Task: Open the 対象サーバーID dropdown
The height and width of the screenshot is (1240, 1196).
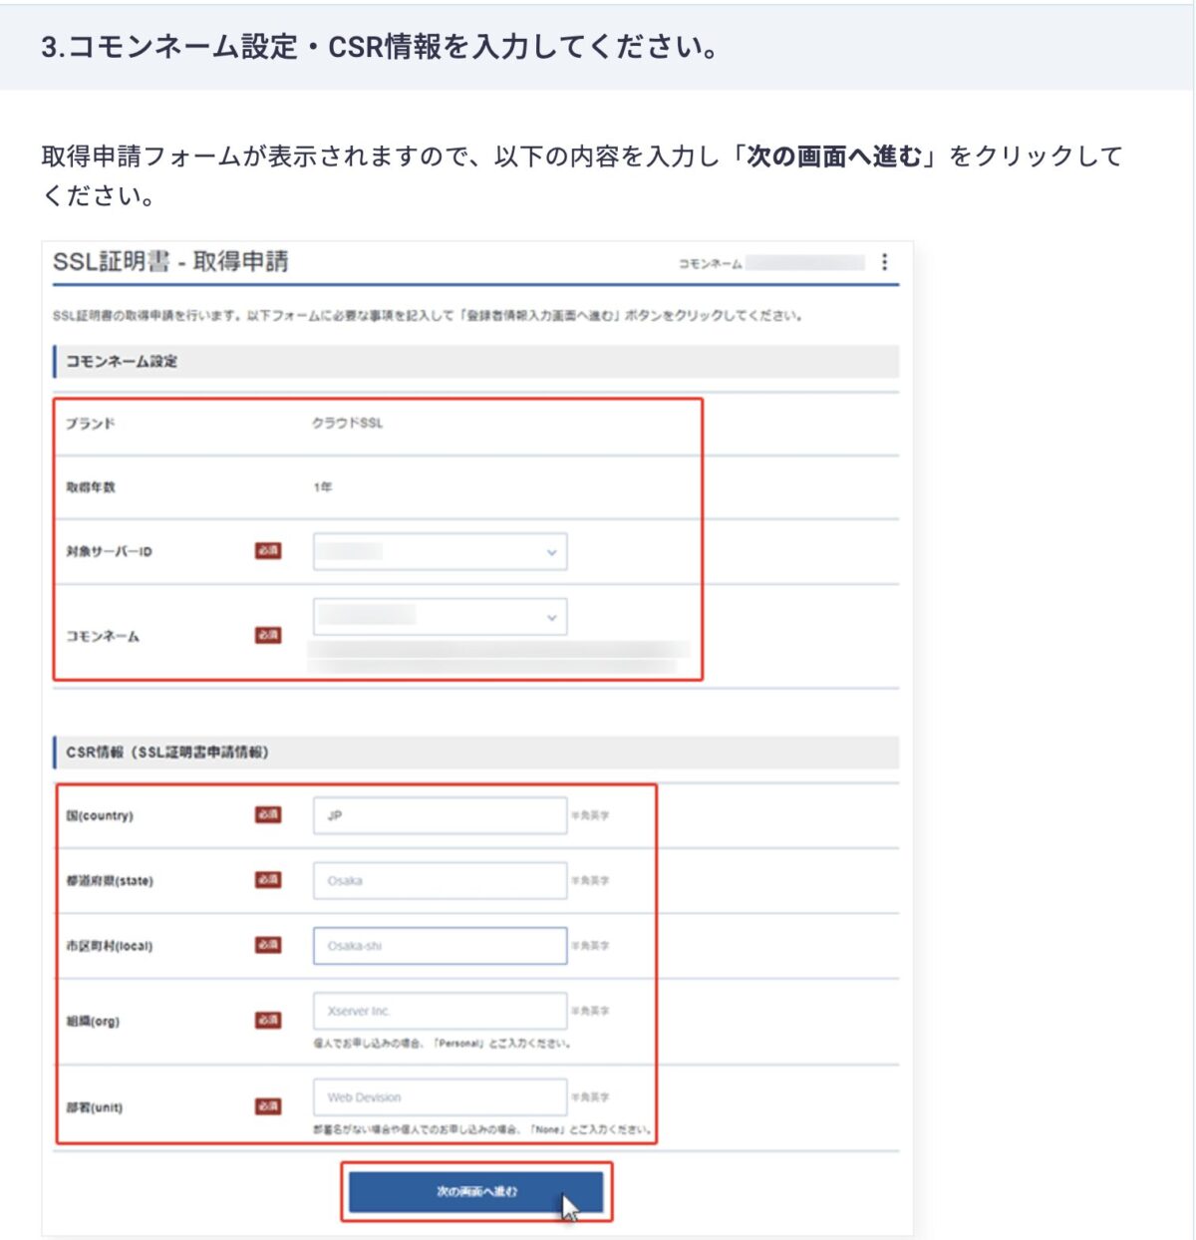Action: pos(440,551)
